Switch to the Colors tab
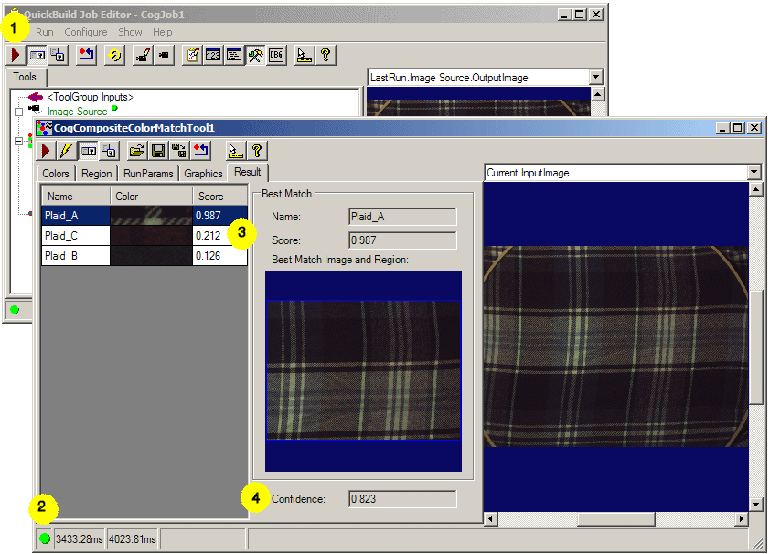Viewport: 770px width, 554px height. pos(55,173)
